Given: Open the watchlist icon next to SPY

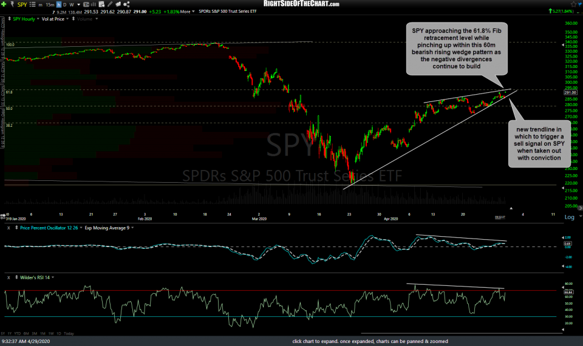Looking at the screenshot, I should (x=32, y=4).
